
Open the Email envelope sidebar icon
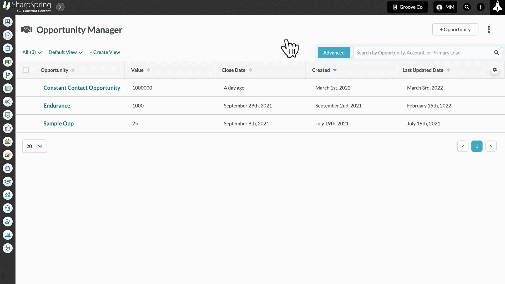[x=8, y=35]
